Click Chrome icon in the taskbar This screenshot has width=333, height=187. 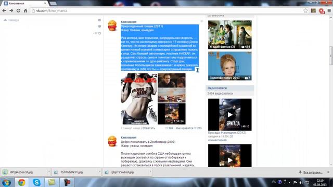tap(21, 182)
